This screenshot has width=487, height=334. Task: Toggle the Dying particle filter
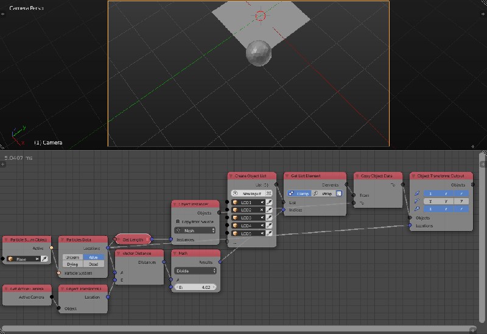tap(72, 264)
